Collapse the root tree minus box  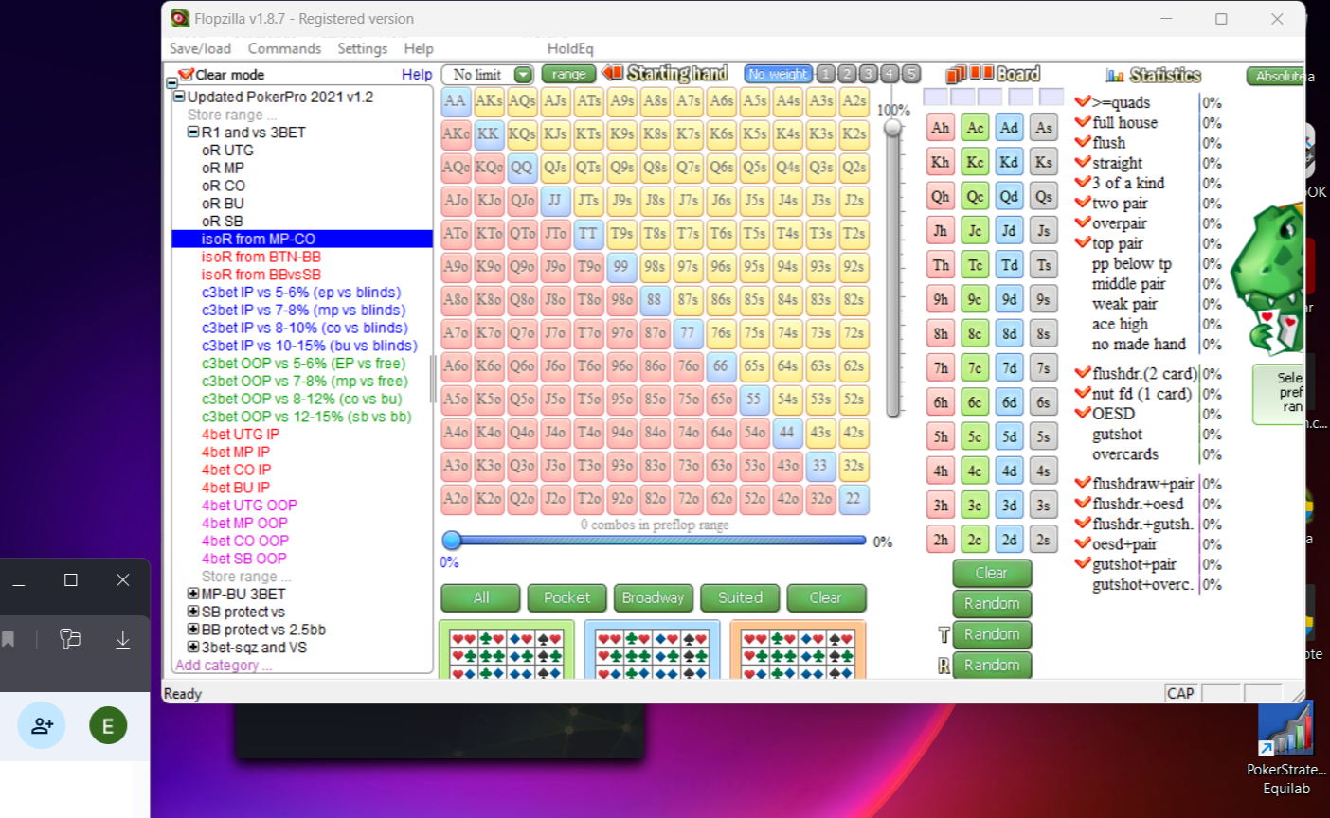click(x=171, y=82)
